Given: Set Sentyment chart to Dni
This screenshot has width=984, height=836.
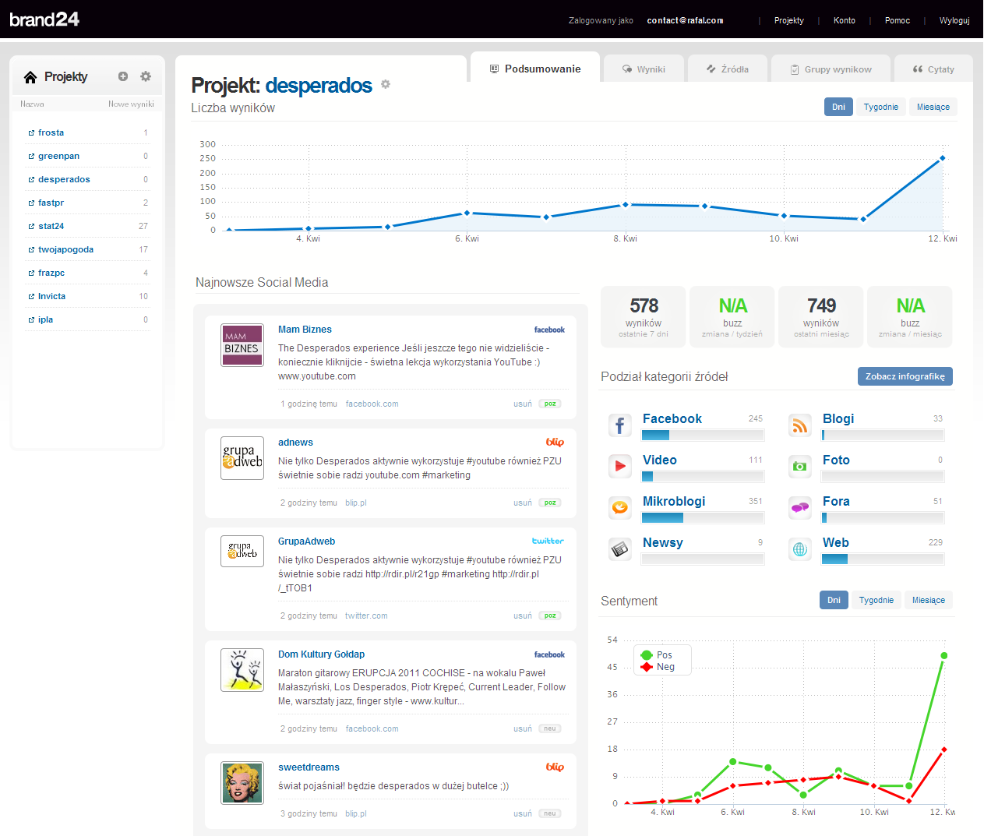Looking at the screenshot, I should click(834, 600).
